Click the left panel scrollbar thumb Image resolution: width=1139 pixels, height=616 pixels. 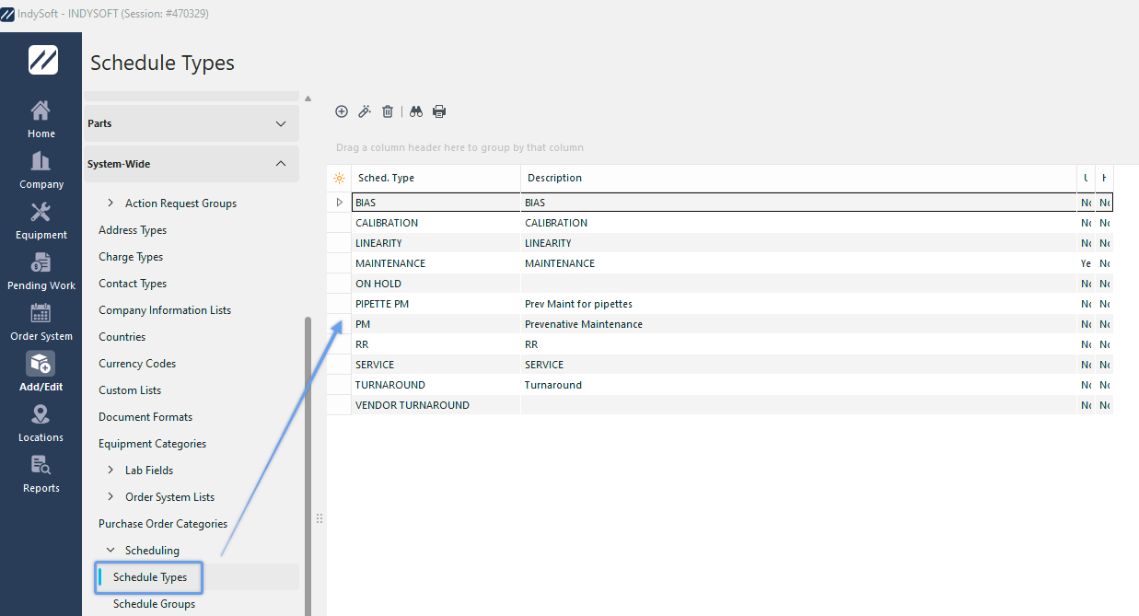coord(308,465)
